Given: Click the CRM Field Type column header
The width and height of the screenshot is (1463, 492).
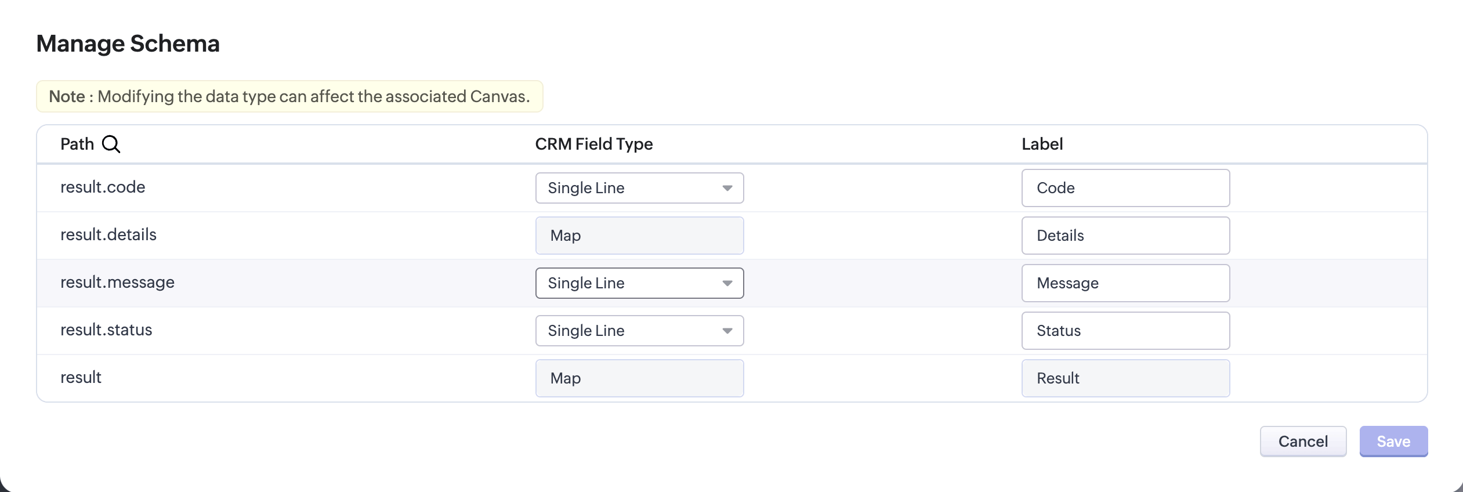Looking at the screenshot, I should [x=593, y=144].
